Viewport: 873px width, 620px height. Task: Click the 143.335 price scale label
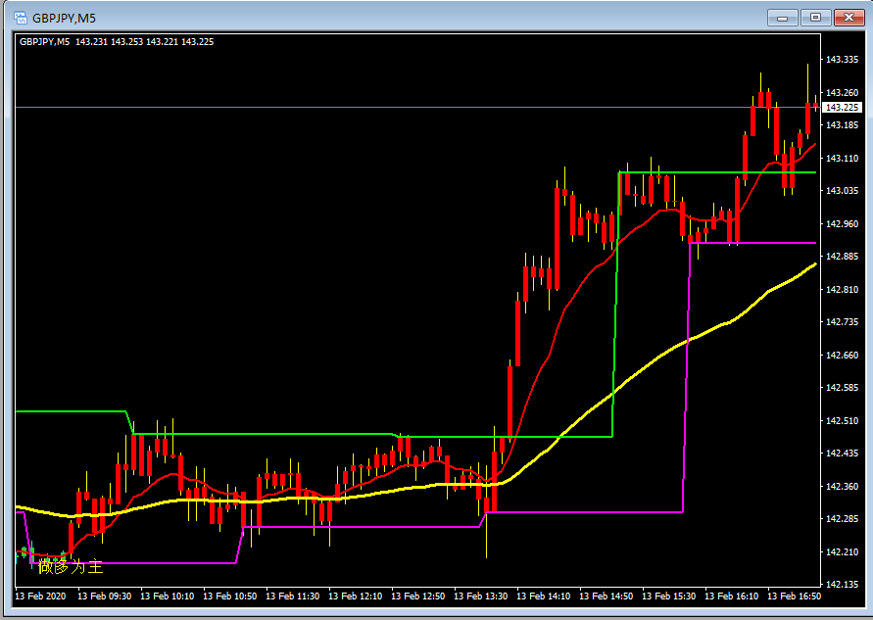click(x=842, y=60)
